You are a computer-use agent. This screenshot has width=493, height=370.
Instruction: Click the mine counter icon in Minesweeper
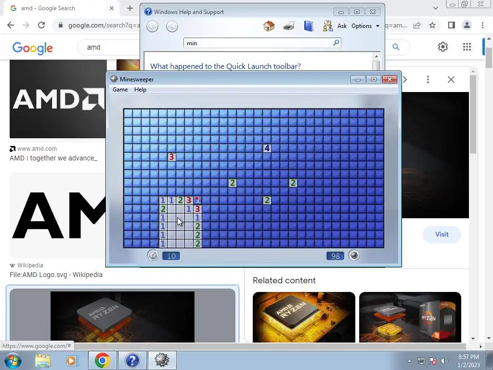tap(354, 255)
